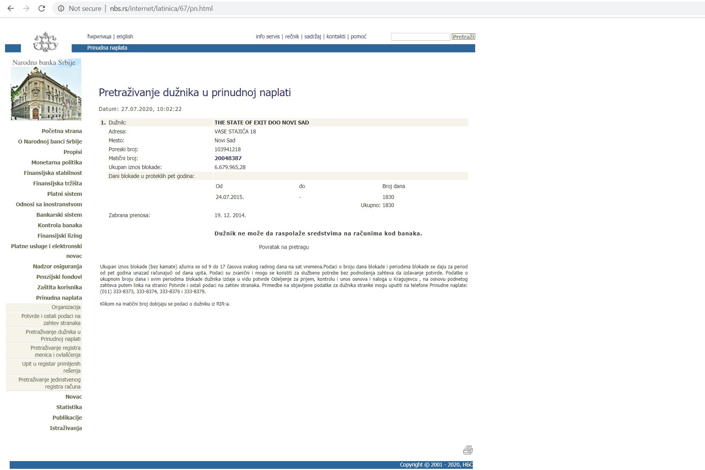
Task: Navigate back with the browser back arrow
Action: [x=10, y=8]
